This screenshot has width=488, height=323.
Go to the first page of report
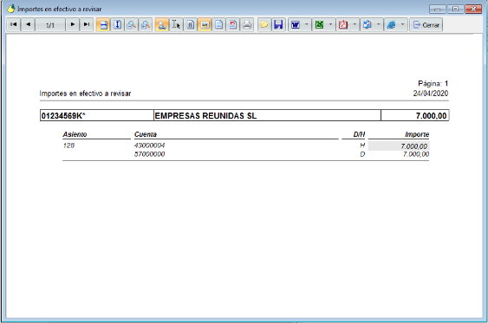(x=13, y=24)
